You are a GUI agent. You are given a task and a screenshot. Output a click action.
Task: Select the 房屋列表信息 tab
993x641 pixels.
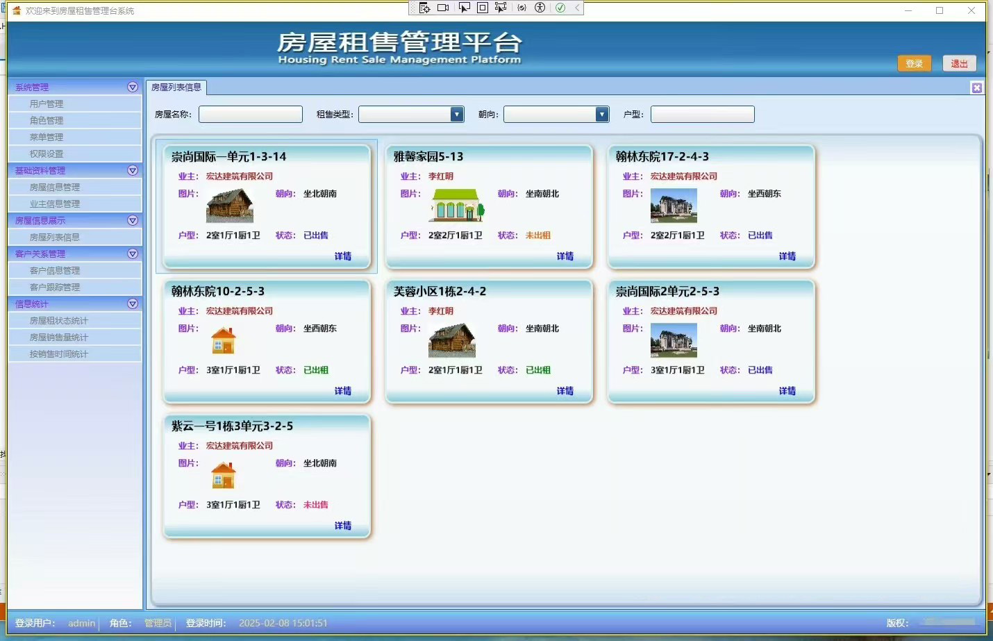click(x=176, y=88)
